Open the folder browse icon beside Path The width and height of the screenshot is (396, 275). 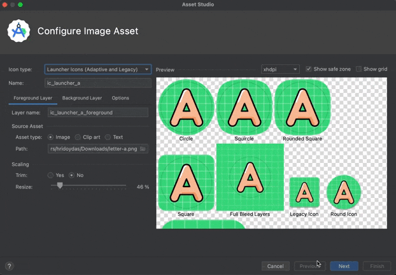(x=143, y=149)
